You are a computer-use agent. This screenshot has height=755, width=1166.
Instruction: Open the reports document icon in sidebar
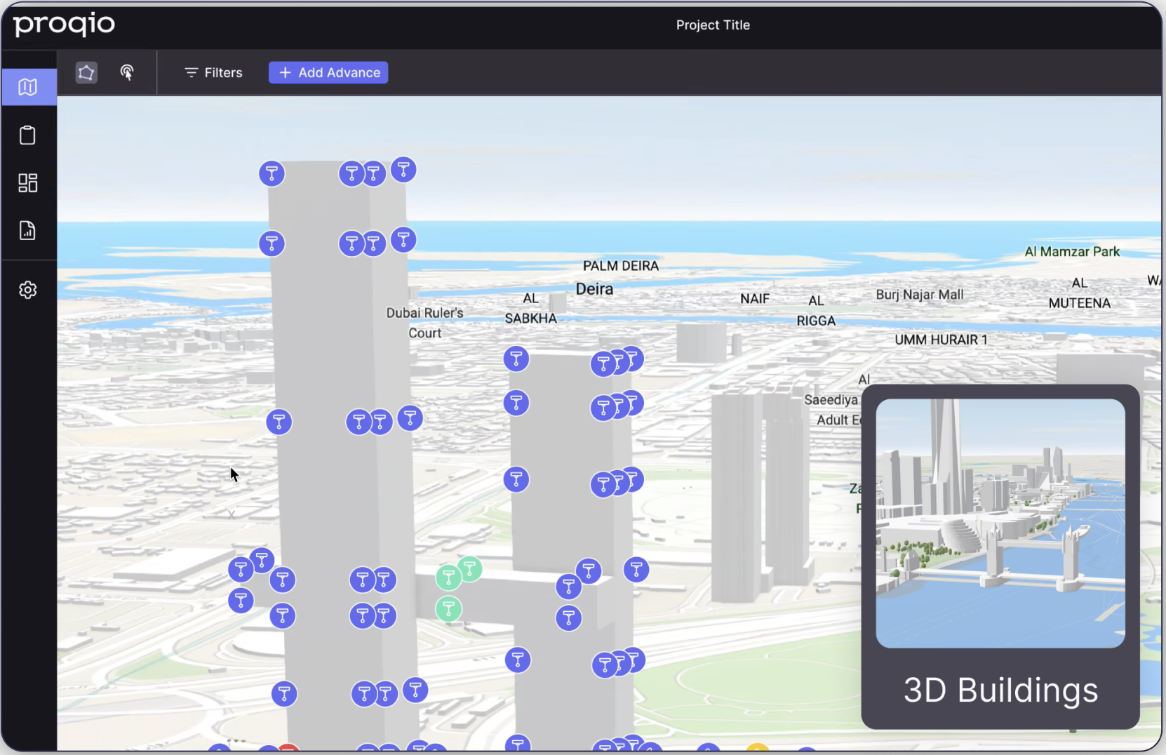click(x=28, y=231)
